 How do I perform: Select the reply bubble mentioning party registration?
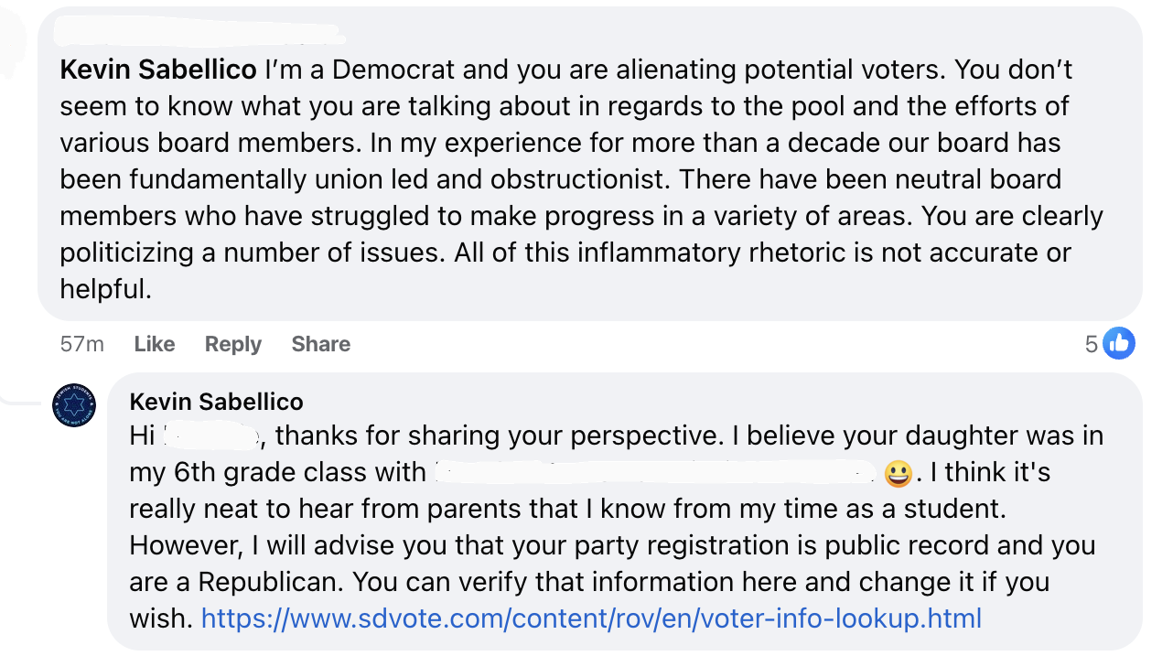pyautogui.click(x=625, y=511)
